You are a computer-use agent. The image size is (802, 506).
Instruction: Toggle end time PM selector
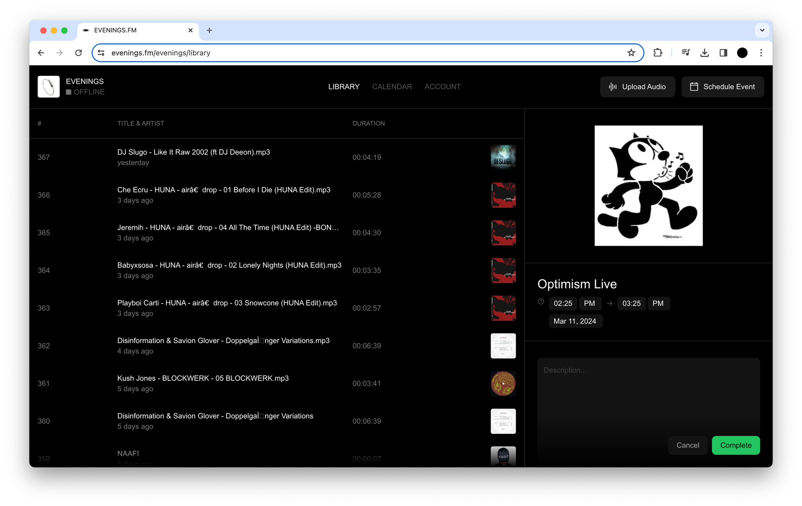click(x=658, y=304)
